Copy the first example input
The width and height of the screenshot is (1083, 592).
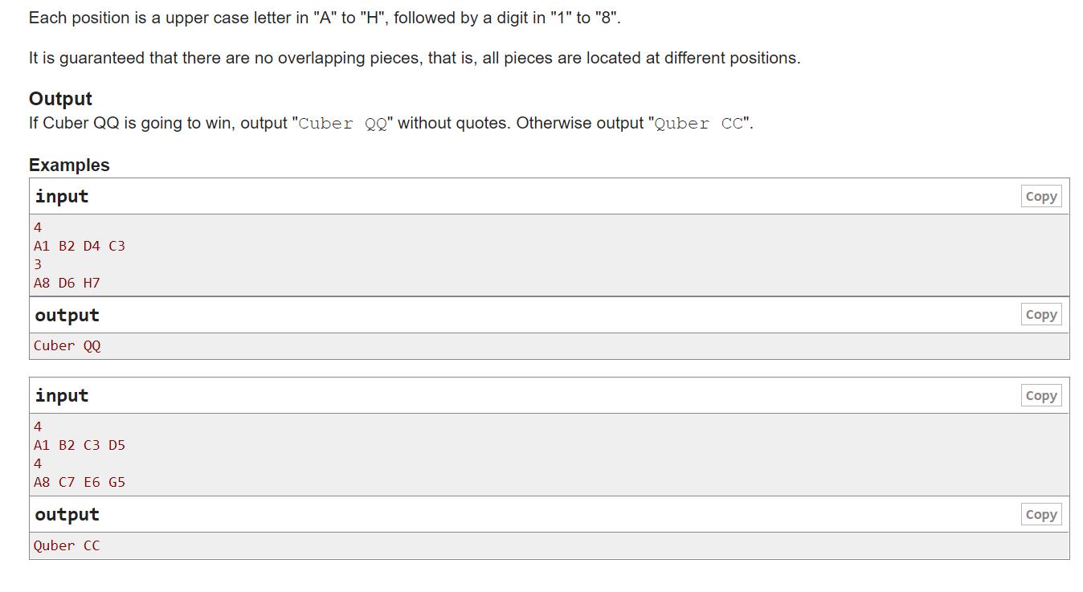1040,197
